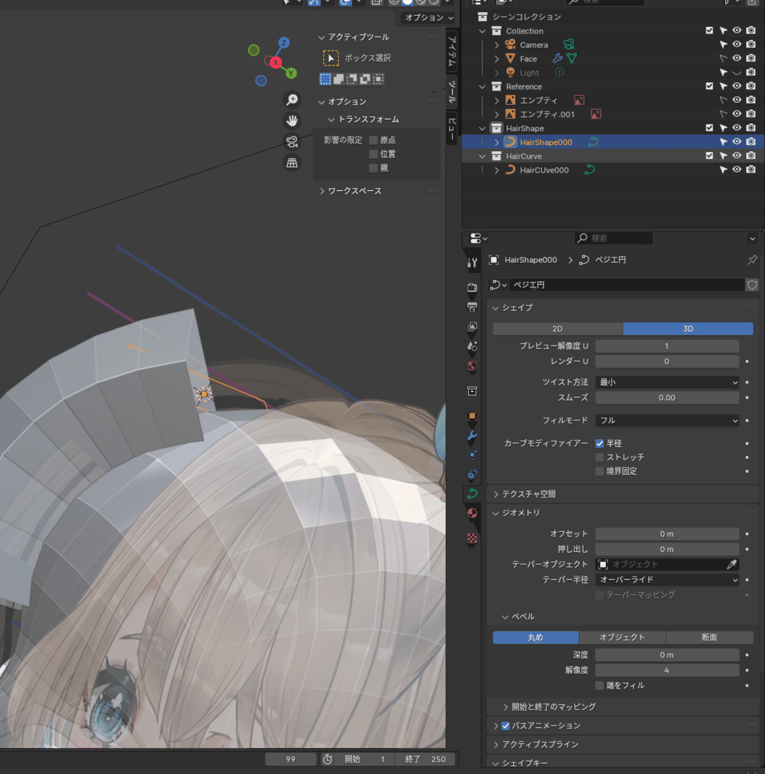Select the 断面 bevel mode

pos(710,638)
